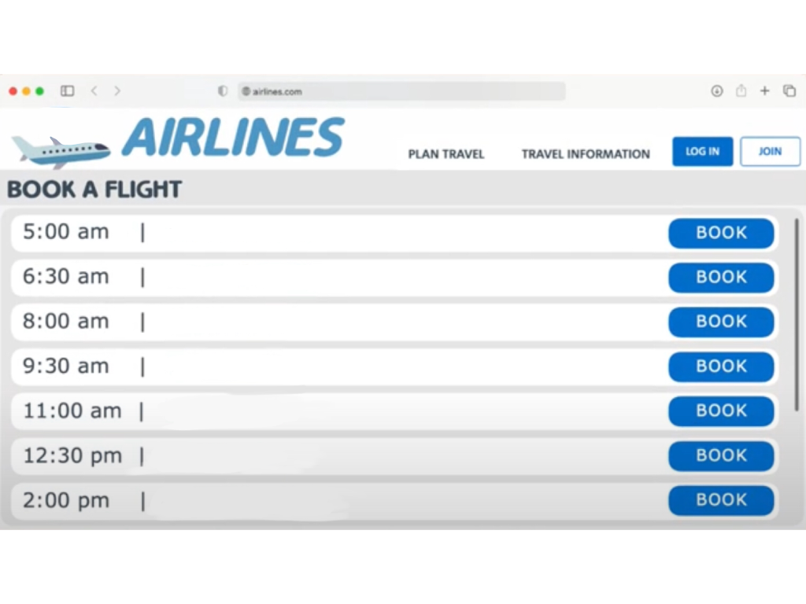Show the tab overview icon

click(789, 91)
